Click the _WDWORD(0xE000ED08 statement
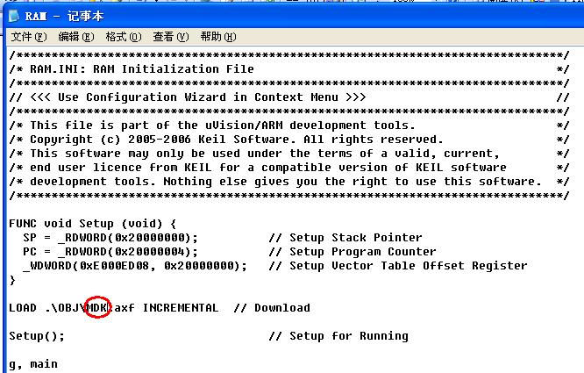This screenshot has height=373, width=584. (x=86, y=266)
